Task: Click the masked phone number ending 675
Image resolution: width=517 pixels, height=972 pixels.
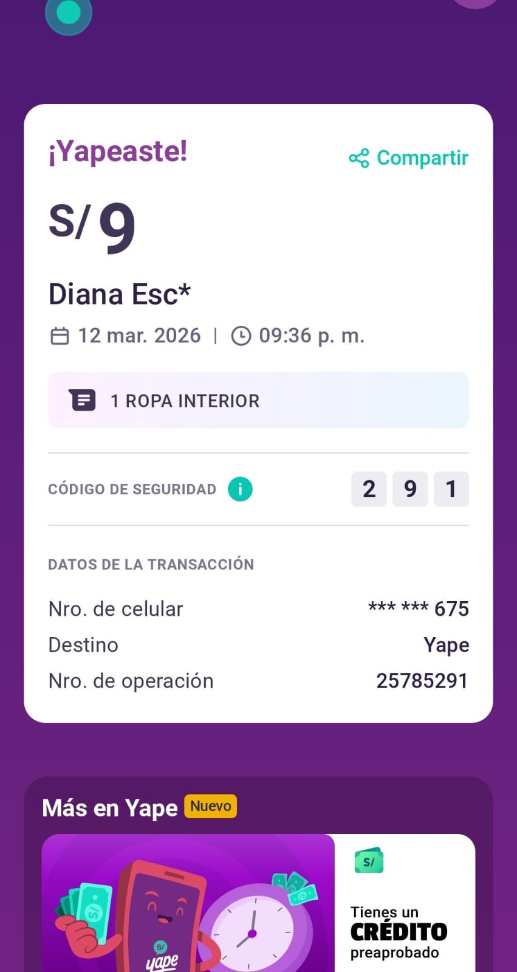Action: [x=418, y=608]
